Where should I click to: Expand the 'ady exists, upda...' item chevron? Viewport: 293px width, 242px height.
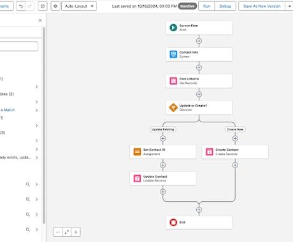36,157
